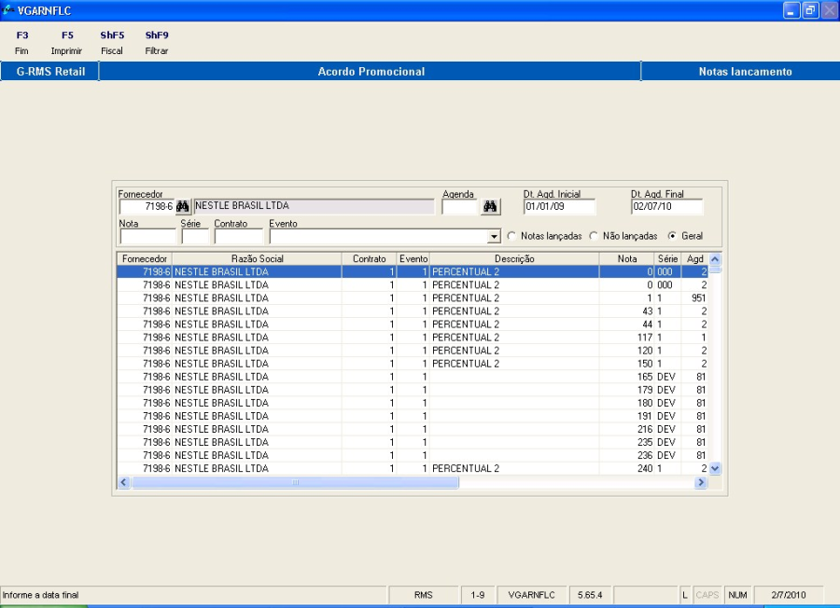
Task: Select row with nota 1 agenda 951
Action: point(413,298)
